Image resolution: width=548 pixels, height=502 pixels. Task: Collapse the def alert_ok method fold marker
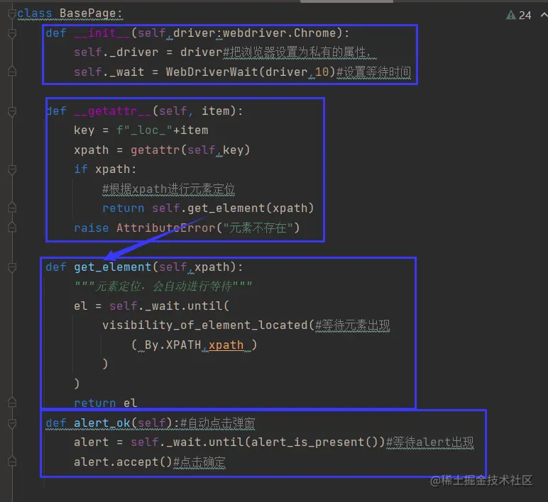point(12,423)
